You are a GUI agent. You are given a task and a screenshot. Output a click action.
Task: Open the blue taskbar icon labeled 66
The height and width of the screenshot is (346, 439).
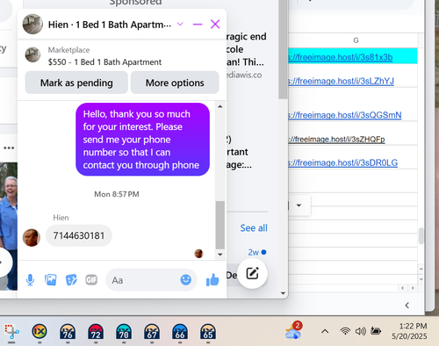point(180,332)
